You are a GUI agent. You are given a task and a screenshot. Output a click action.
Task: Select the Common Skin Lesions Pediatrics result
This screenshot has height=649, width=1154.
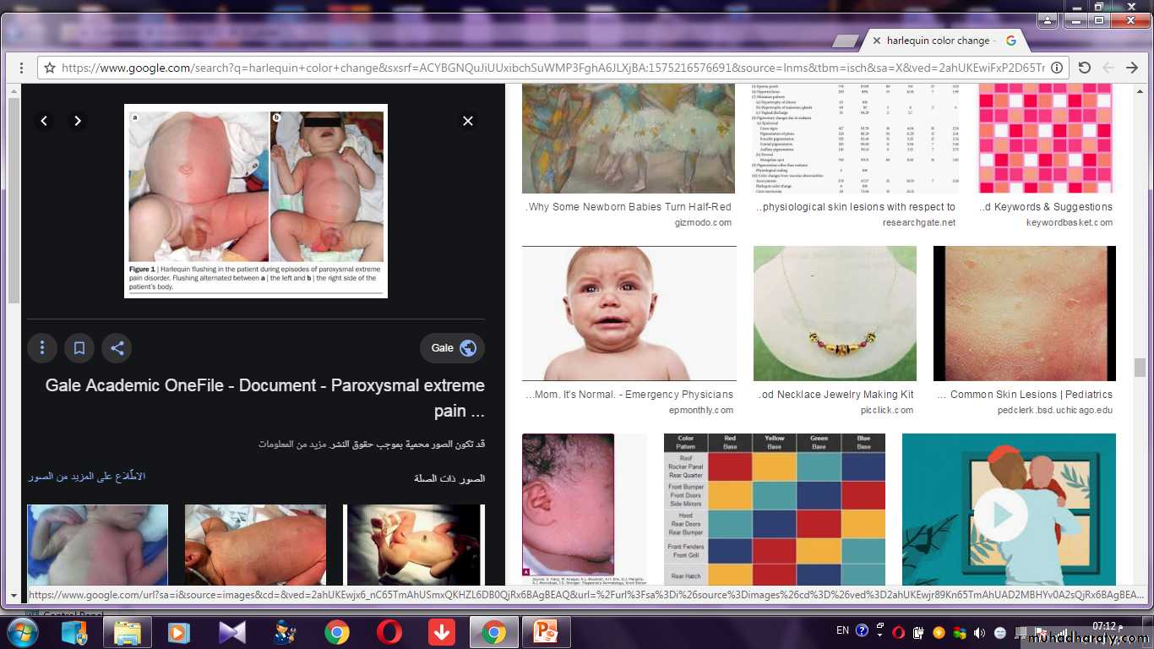point(1024,314)
